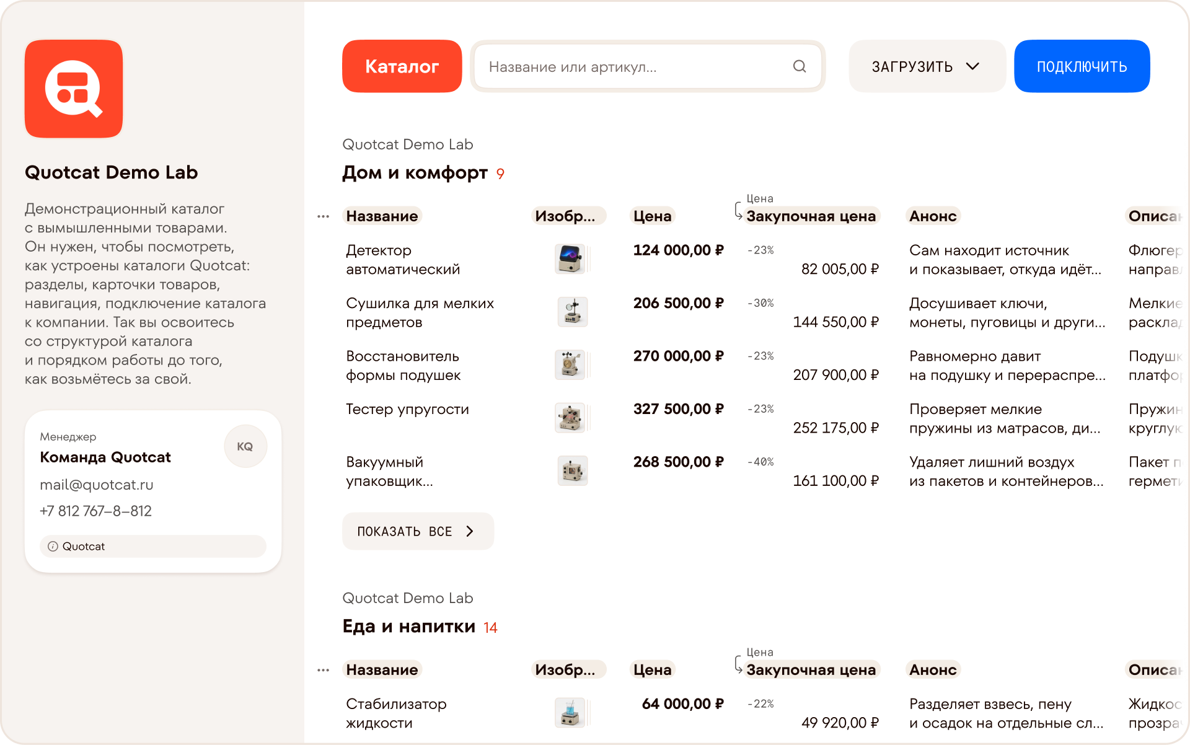Open the Дом и комфорт section heading
This screenshot has width=1190, height=745.
point(415,172)
